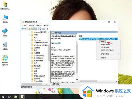This screenshot has width=132, height=99.
Task: Click the 策略设置 edit link
Action: (58, 43)
